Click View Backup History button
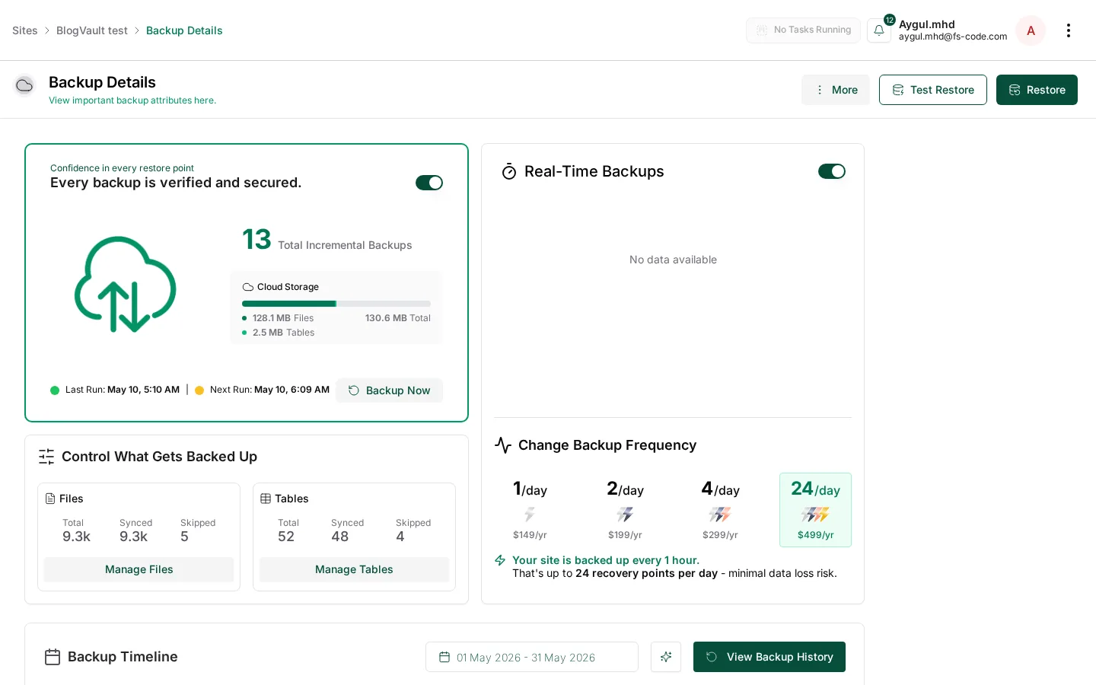 pos(769,657)
